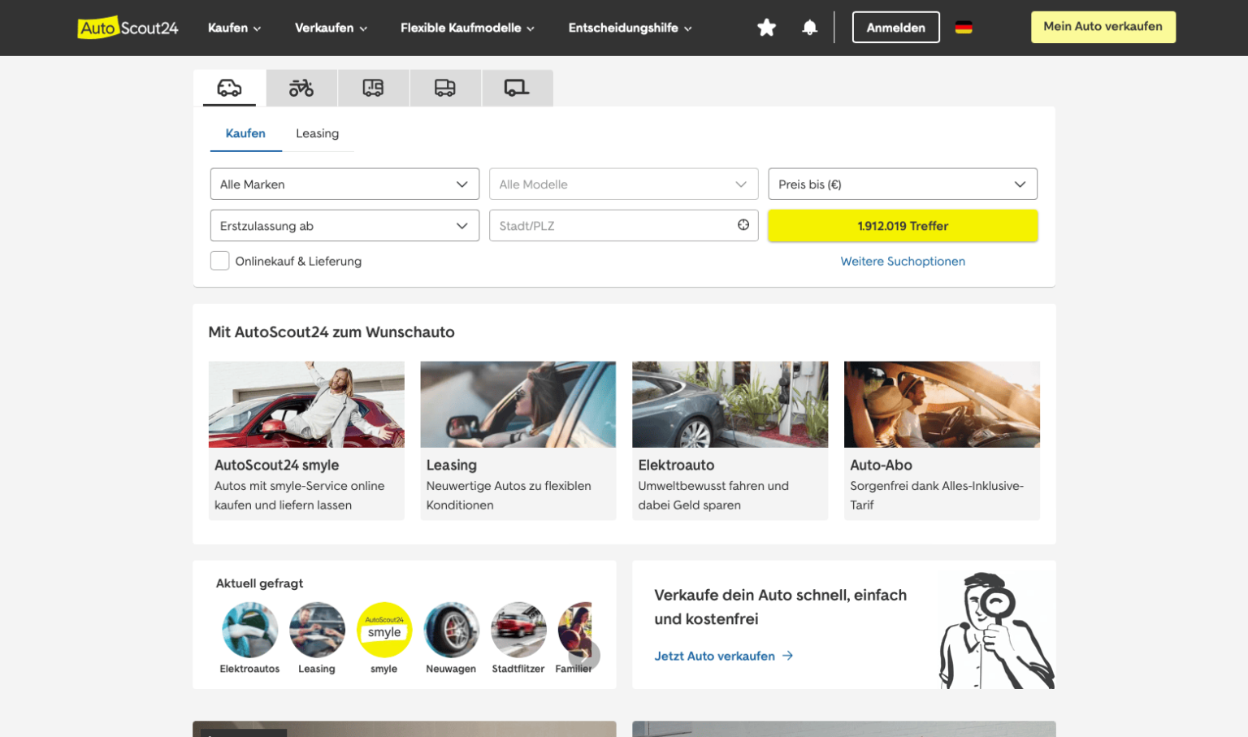The width and height of the screenshot is (1248, 737).
Task: Switch to the motorcycle vehicle category
Action: click(x=301, y=88)
